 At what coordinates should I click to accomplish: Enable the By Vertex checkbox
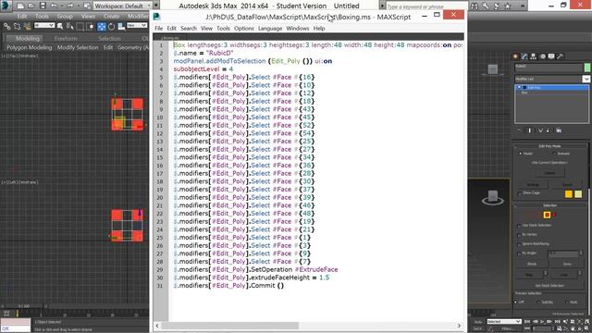click(x=520, y=235)
